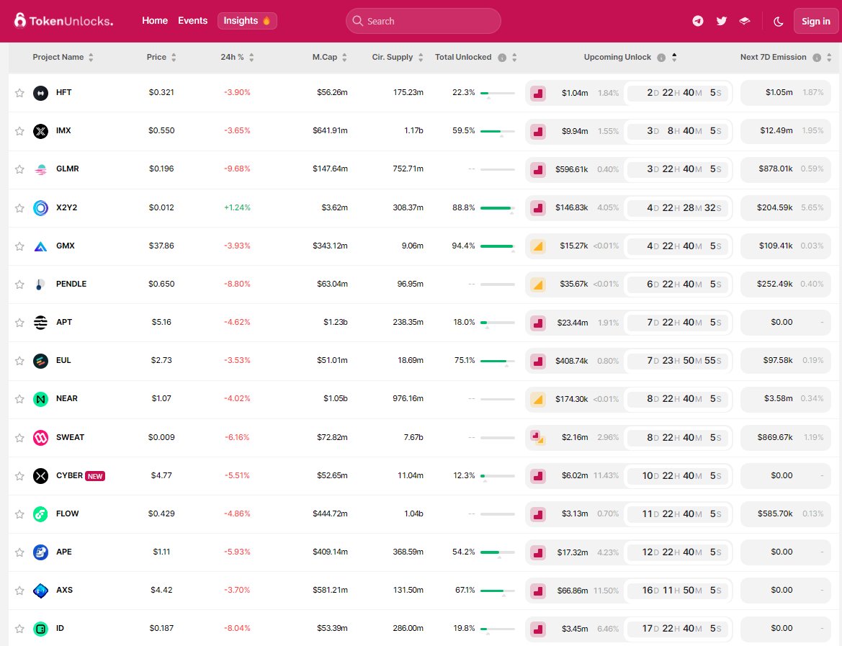
Task: Open the AXS project link
Action: (64, 590)
